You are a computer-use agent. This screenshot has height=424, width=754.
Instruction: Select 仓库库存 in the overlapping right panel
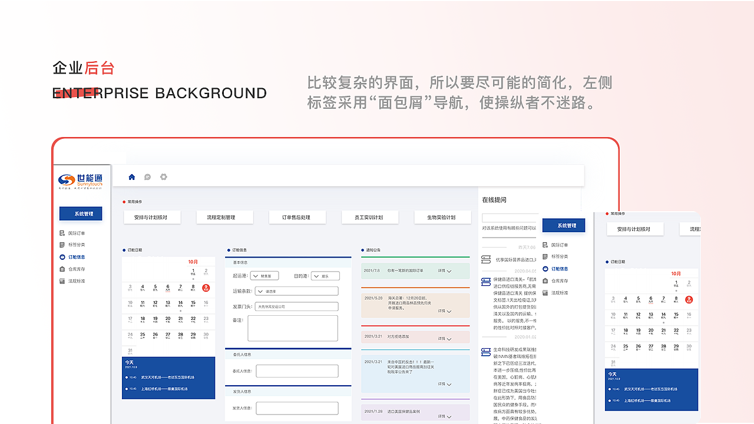555,281
